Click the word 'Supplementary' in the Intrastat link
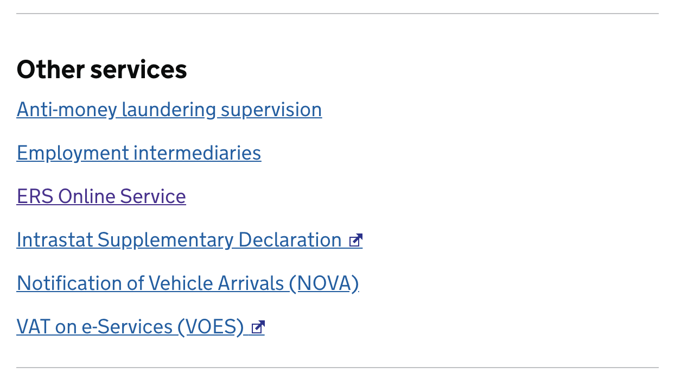The image size is (681, 379). (x=166, y=240)
